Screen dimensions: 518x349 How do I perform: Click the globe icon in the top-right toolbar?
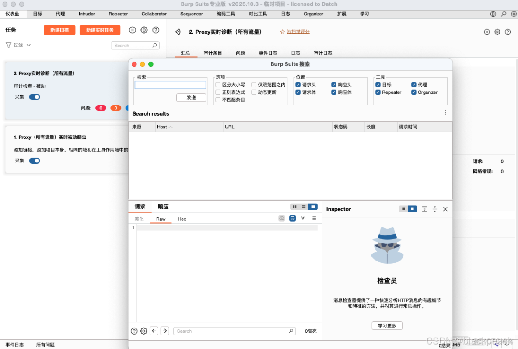[494, 14]
